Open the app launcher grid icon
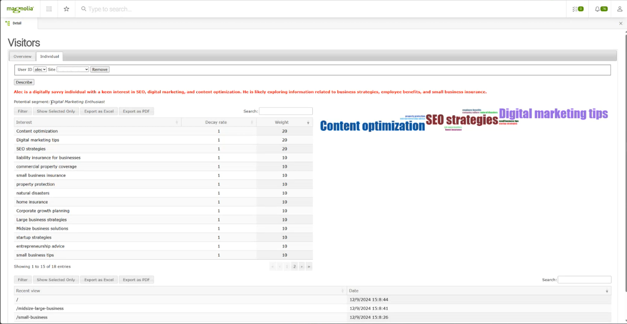627x324 pixels. [49, 9]
